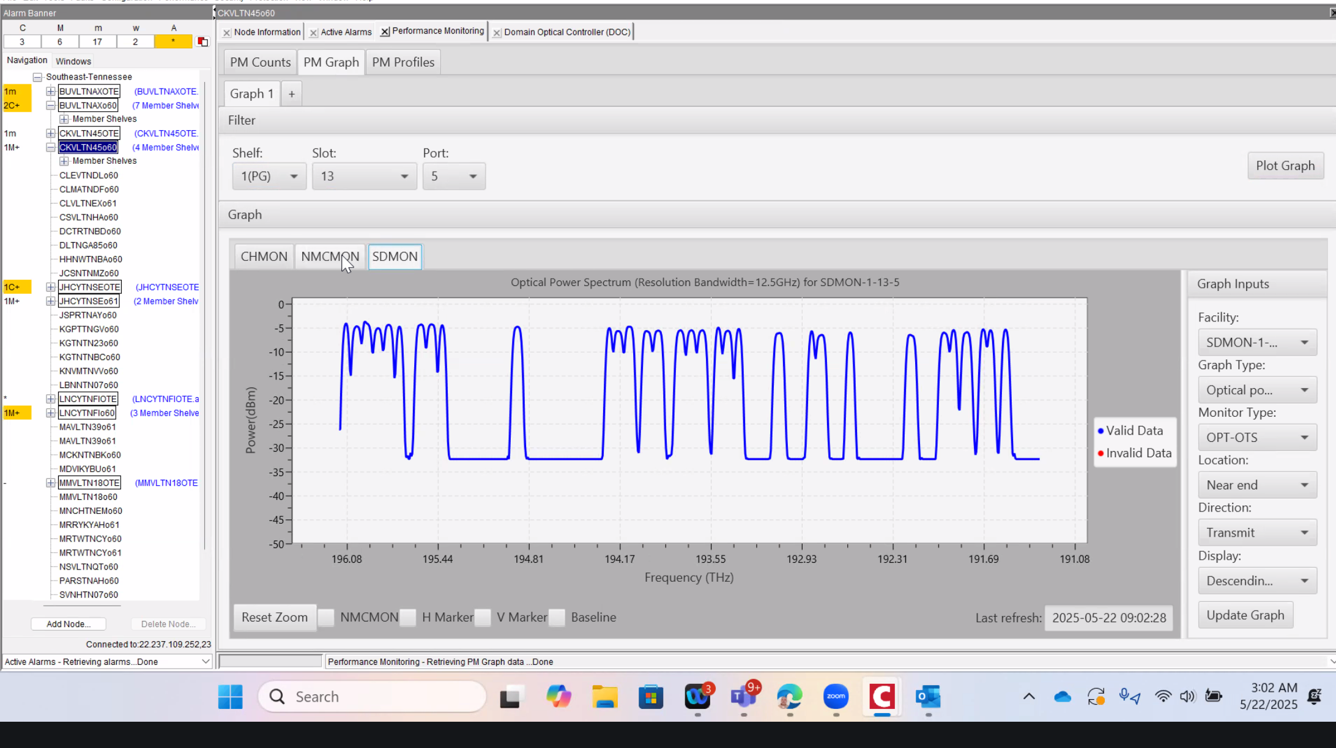
Task: Toggle the V Marker checkbox
Action: pyautogui.click(x=483, y=617)
